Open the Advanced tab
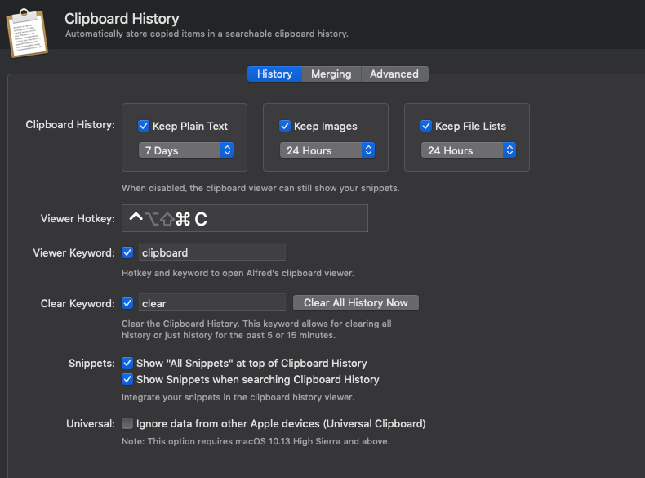The height and width of the screenshot is (478, 645). pyautogui.click(x=394, y=74)
